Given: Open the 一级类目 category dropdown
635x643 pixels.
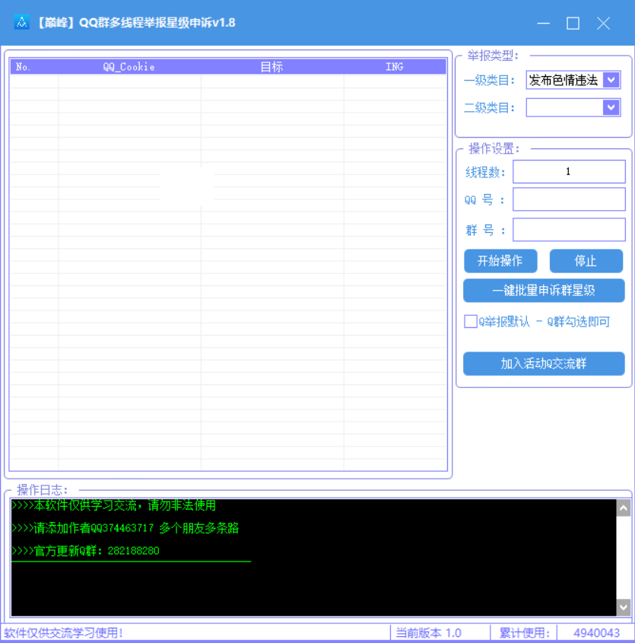Looking at the screenshot, I should 611,79.
